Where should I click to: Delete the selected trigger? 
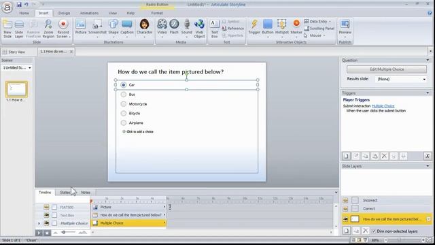click(384, 156)
